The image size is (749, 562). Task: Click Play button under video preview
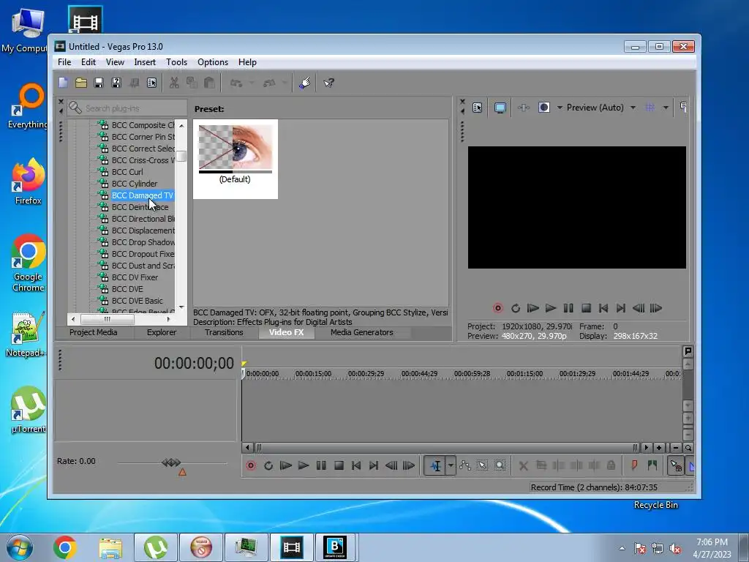(x=551, y=308)
